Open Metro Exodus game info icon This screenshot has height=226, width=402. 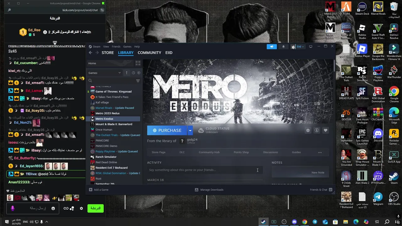[x=317, y=130]
